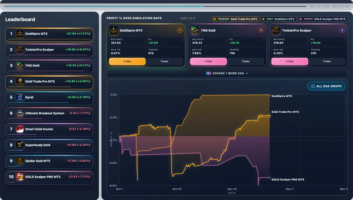Click Spider Gold MT5 -17.49 (-5.83%) value

pyautogui.click(x=78, y=161)
